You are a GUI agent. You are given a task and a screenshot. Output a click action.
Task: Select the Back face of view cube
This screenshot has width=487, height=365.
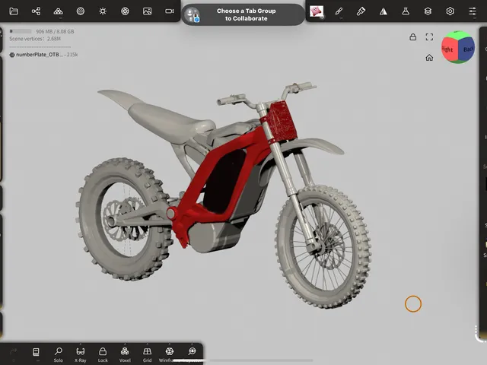pyautogui.click(x=467, y=49)
